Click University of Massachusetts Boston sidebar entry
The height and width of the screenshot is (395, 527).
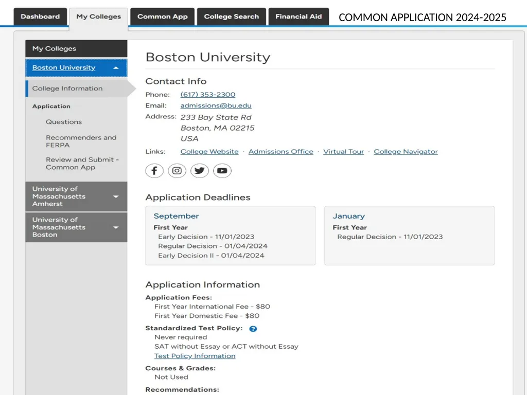pos(76,227)
